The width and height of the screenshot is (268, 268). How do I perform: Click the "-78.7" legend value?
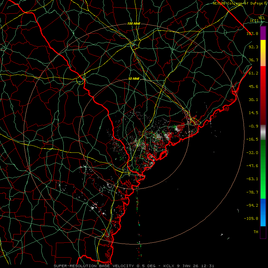pyautogui.click(x=252, y=192)
